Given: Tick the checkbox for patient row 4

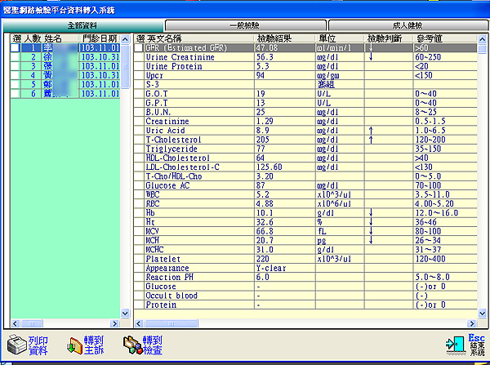Looking at the screenshot, I should coord(14,76).
